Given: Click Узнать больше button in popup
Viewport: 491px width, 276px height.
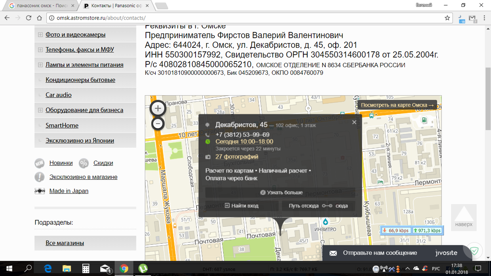Looking at the screenshot, I should (281, 193).
